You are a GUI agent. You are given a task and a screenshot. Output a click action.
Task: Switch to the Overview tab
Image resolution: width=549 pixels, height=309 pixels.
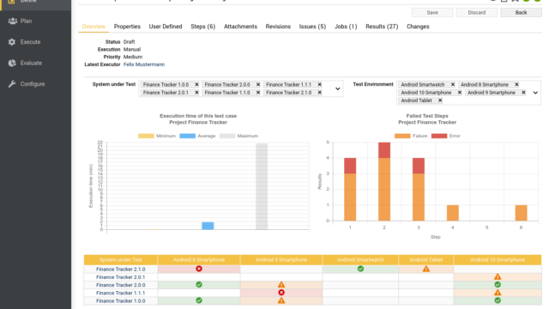coord(94,27)
